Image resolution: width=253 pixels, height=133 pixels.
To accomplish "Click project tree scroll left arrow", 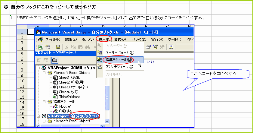I will coord(38,126).
